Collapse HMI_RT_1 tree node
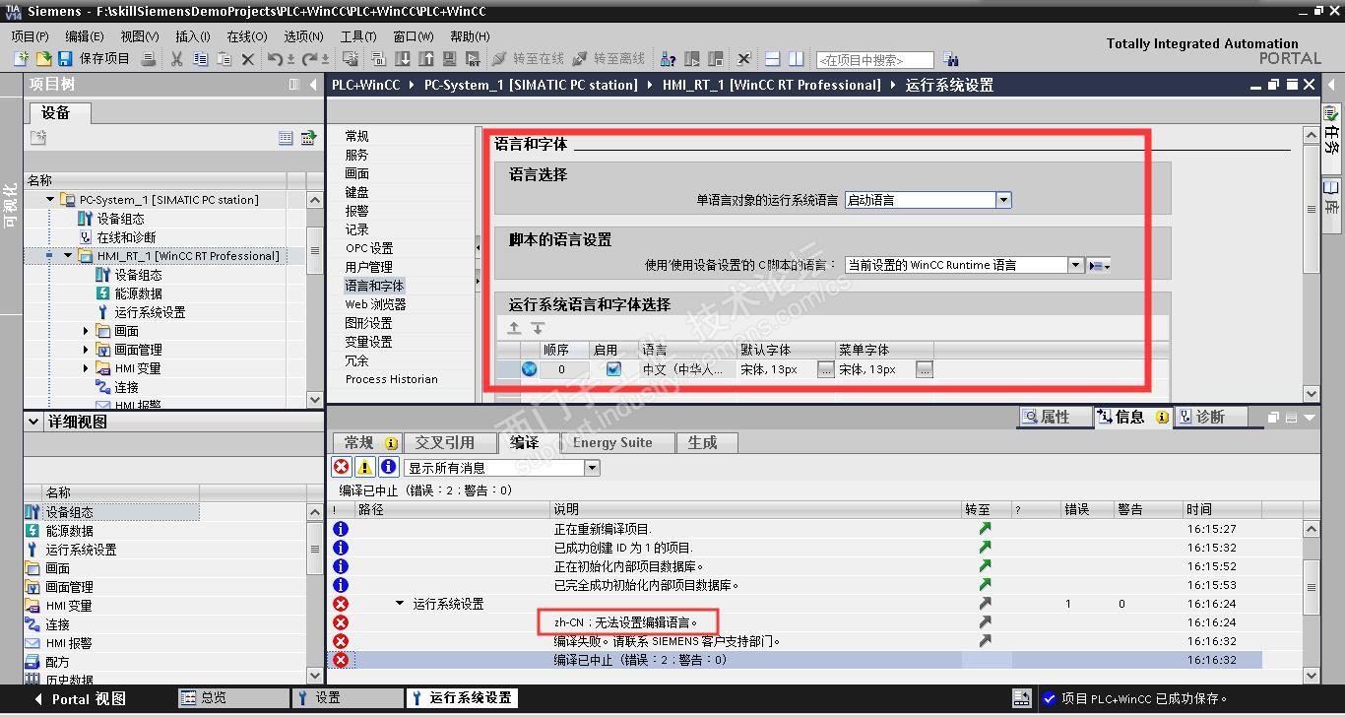Screen dimensions: 1345x717 [x=68, y=256]
